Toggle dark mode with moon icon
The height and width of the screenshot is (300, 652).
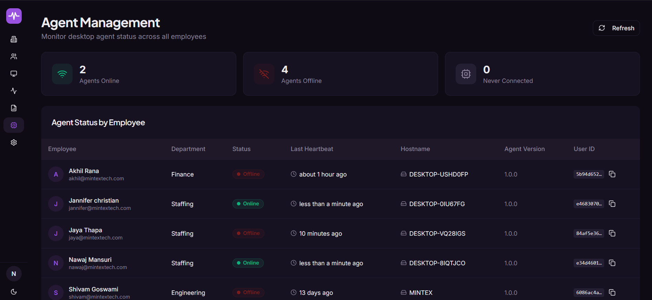(14, 292)
